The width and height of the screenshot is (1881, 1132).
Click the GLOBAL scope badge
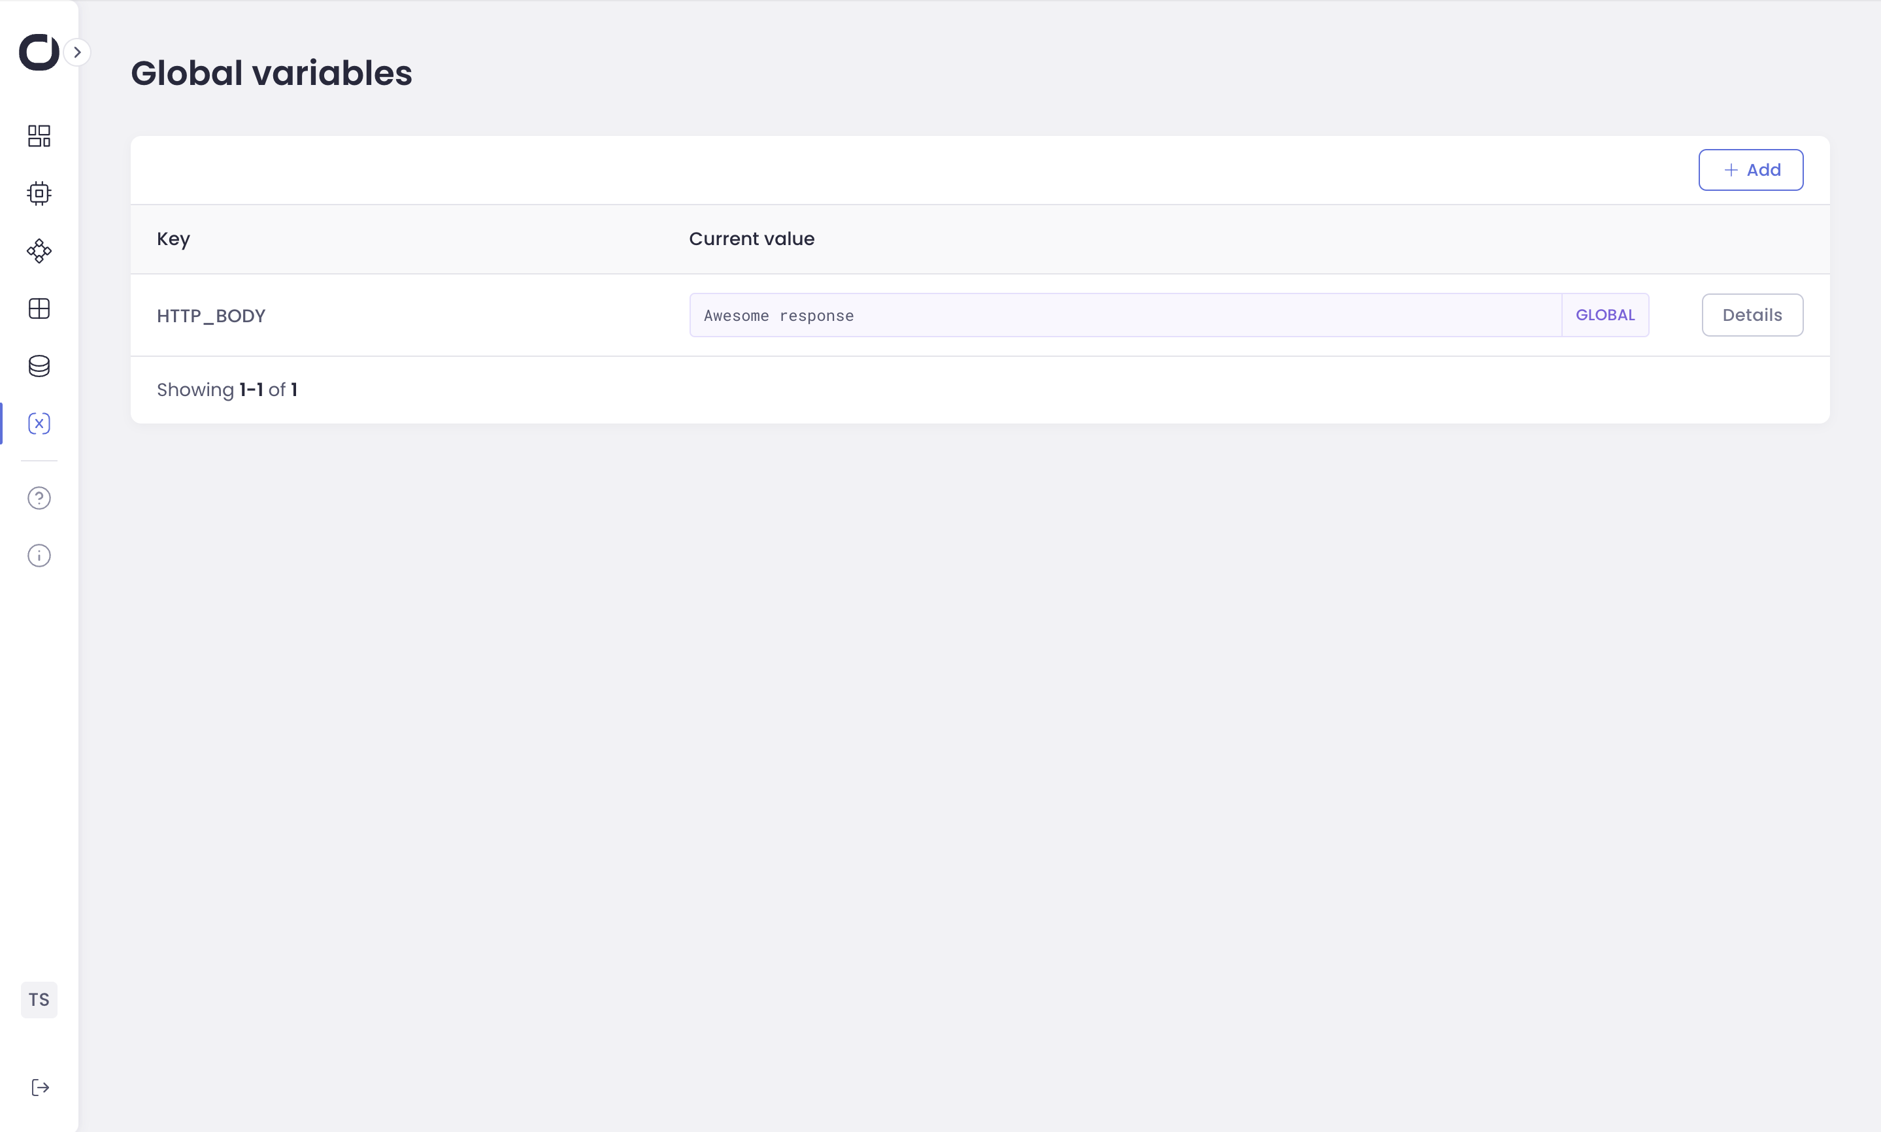tap(1605, 315)
